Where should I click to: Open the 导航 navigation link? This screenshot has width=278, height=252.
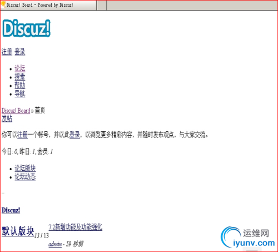(x=20, y=93)
